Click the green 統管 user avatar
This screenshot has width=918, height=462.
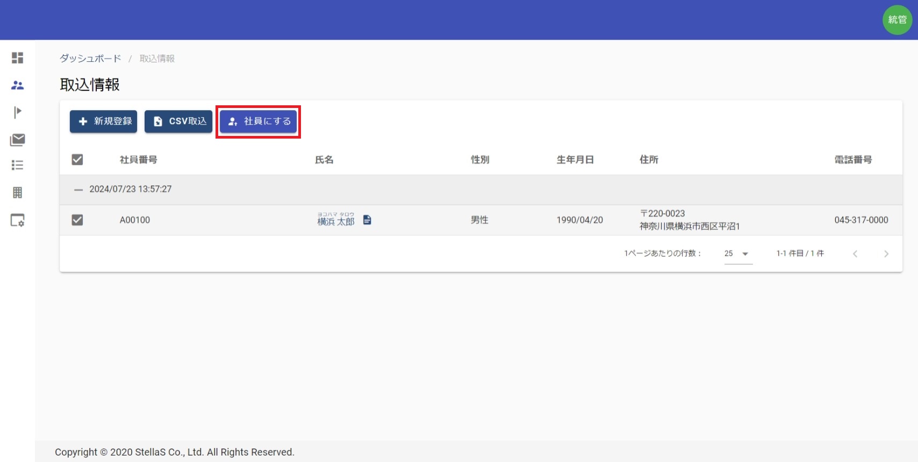click(x=897, y=20)
